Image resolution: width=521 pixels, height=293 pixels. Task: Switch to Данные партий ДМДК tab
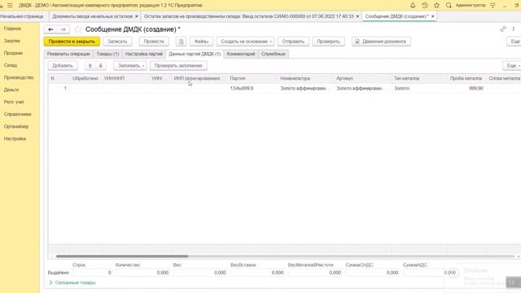pos(195,54)
